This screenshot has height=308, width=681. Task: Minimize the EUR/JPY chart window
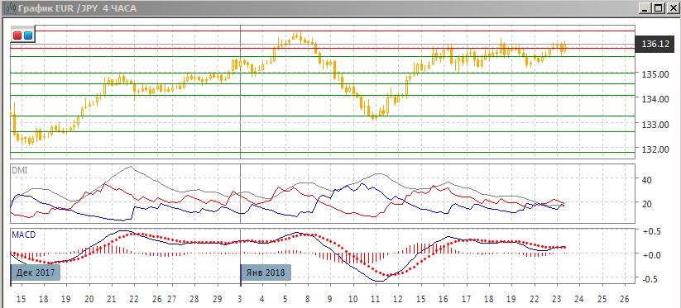click(645, 7)
